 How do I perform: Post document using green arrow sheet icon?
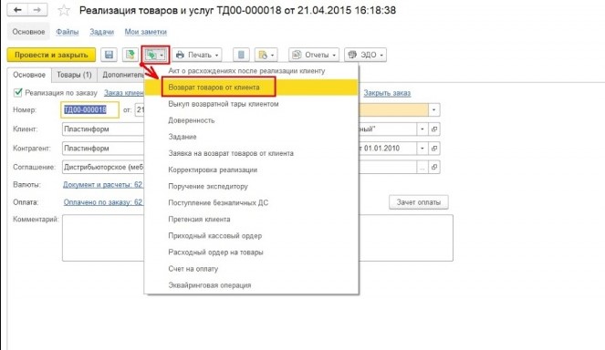click(x=130, y=55)
